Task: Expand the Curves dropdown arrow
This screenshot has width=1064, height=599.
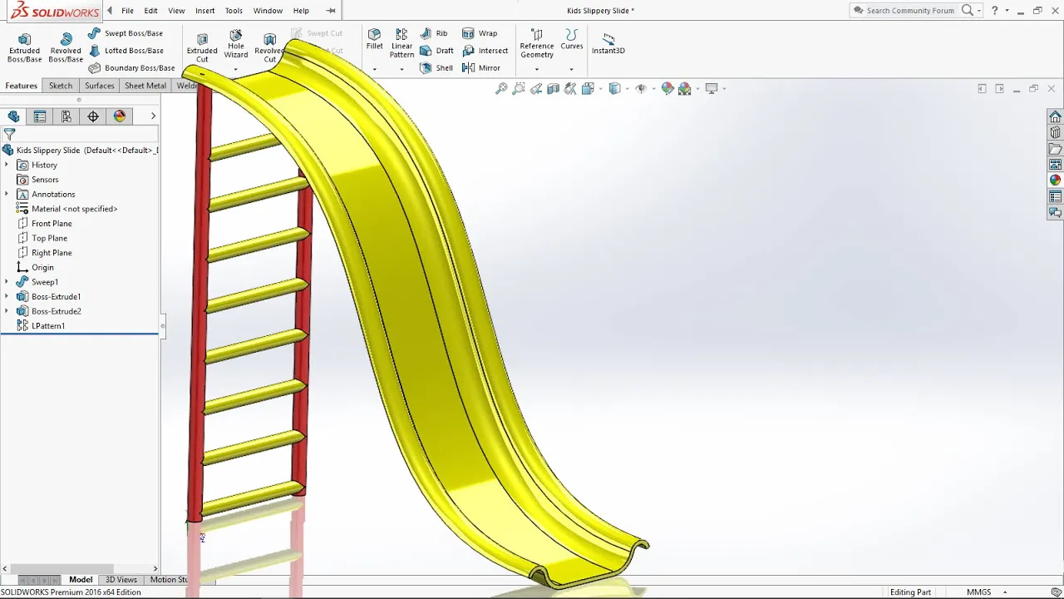Action: point(571,69)
